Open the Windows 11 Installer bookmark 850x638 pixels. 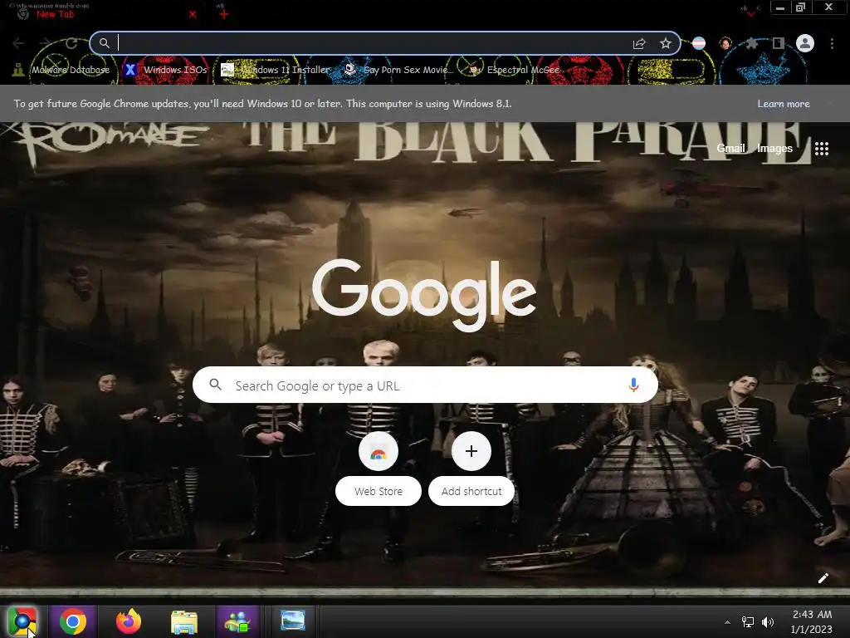point(276,70)
